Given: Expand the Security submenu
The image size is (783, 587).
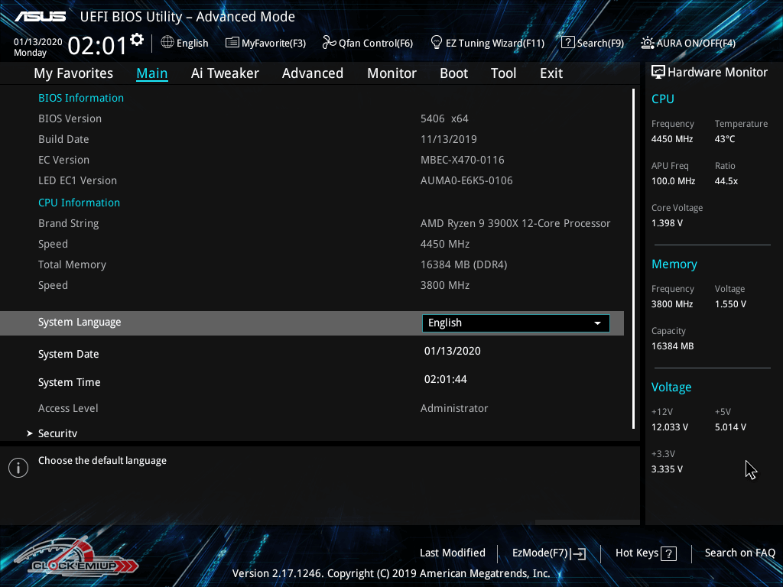Looking at the screenshot, I should coord(57,433).
